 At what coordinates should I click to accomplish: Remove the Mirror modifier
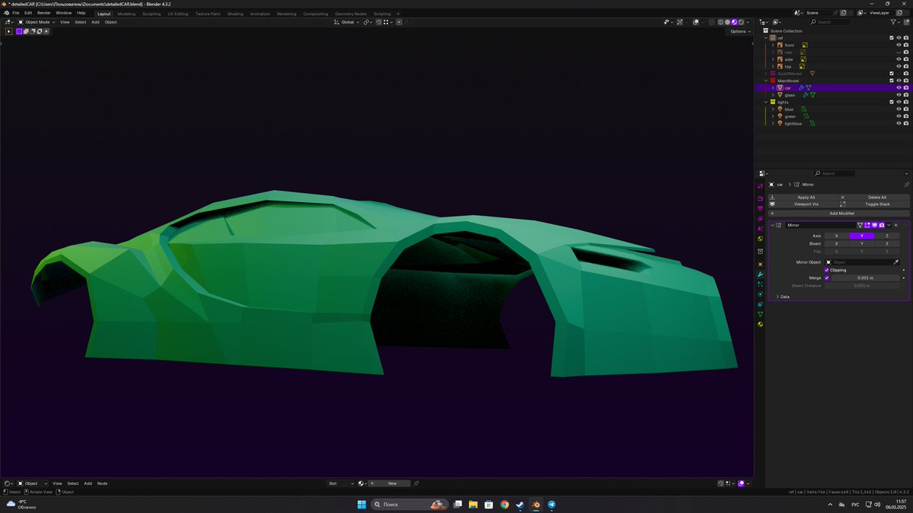coord(896,225)
